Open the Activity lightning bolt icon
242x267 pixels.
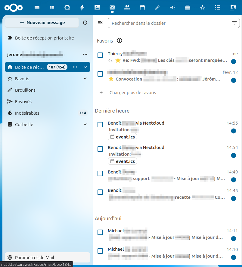click(82, 8)
